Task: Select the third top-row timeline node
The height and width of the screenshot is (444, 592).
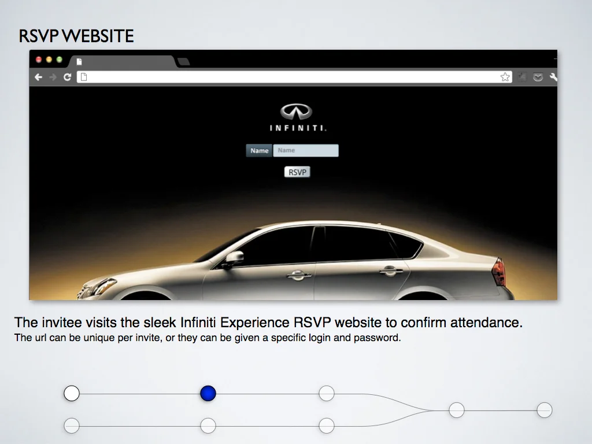Action: coord(327,393)
